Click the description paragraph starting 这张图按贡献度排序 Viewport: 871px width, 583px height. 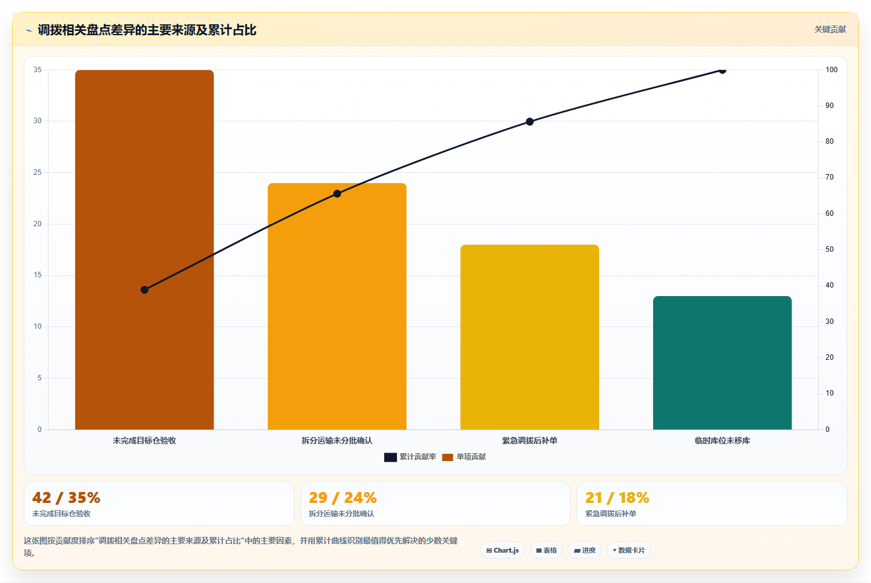tap(241, 547)
